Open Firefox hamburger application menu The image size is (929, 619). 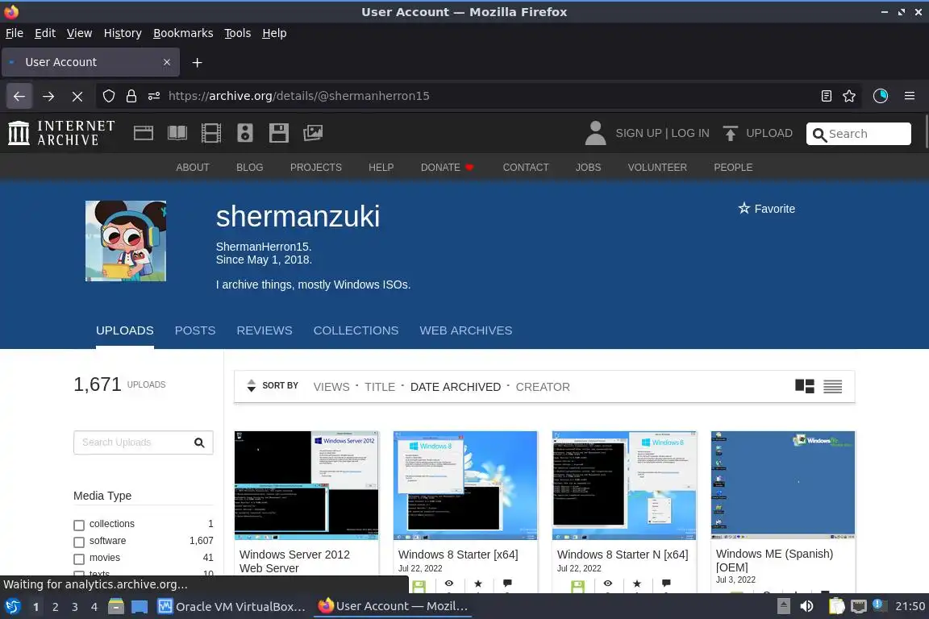[x=910, y=96]
